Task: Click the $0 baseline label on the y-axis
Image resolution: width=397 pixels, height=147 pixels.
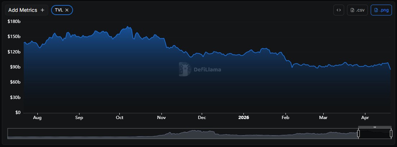Action: tap(18, 113)
